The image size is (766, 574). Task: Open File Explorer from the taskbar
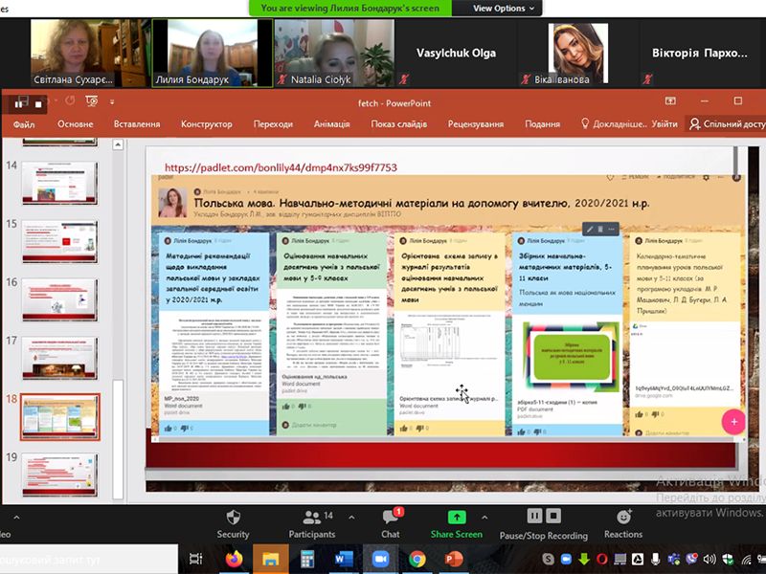pyautogui.click(x=270, y=559)
